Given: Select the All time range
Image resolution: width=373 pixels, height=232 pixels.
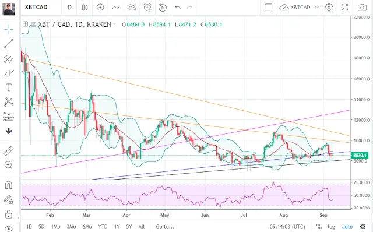Looking at the screenshot, I should pos(142,227).
